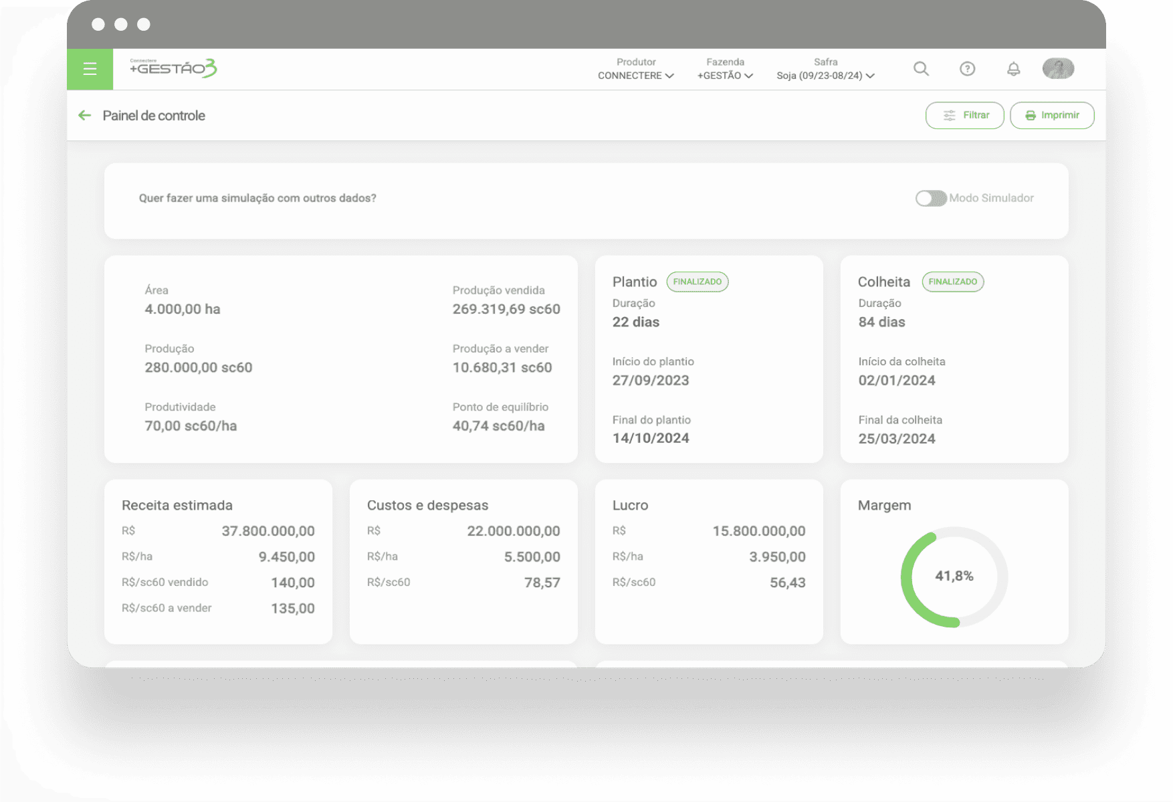Click the Plantio FINALIZADO status badge
The height and width of the screenshot is (802, 1173).
click(697, 282)
